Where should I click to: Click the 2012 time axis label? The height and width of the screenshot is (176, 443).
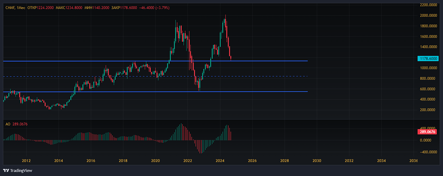[x=26, y=161]
